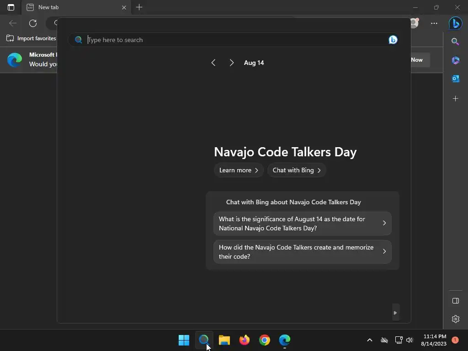Open Learn more about Navajo Code Talkers Day
The image size is (468, 351).
239,170
